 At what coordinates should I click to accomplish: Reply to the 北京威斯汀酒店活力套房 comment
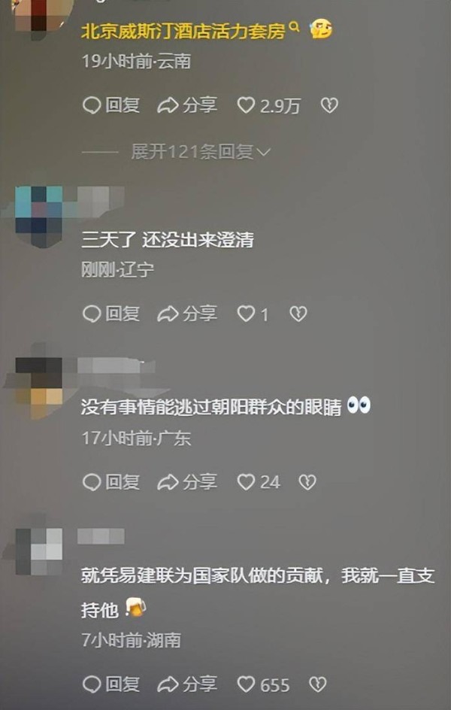[111, 105]
